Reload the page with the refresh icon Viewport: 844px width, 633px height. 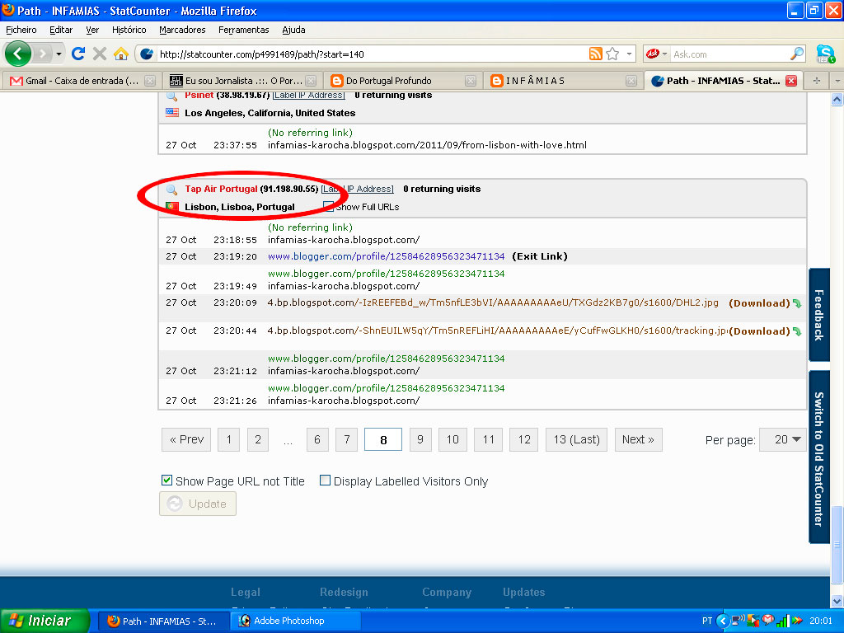78,54
